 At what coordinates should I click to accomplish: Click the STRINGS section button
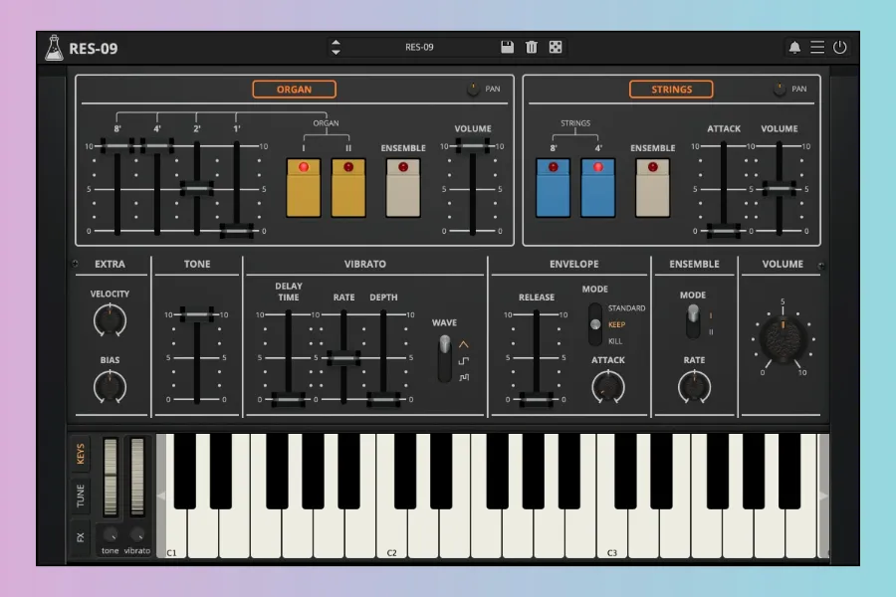click(x=671, y=90)
